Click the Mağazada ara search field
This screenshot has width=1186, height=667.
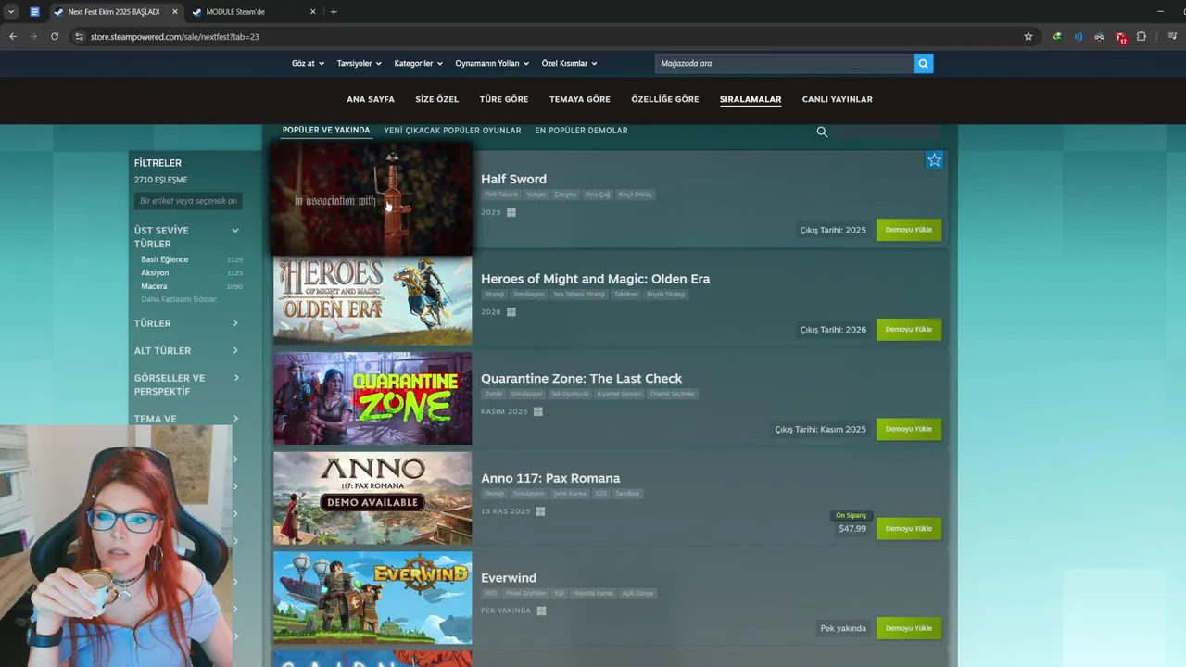point(784,63)
